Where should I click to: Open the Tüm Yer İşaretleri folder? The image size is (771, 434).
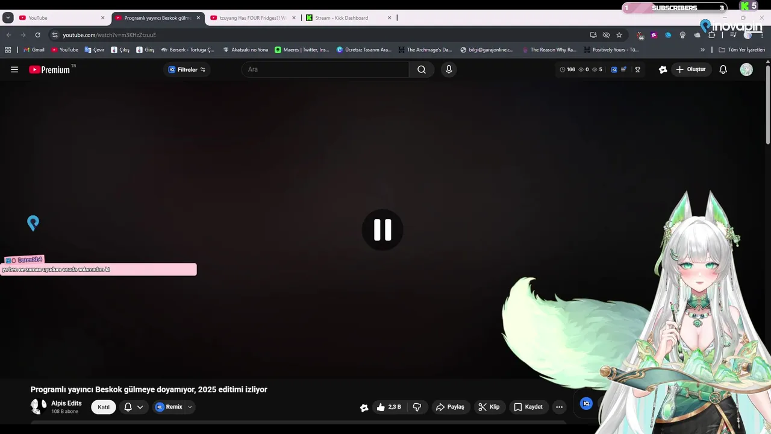click(742, 50)
